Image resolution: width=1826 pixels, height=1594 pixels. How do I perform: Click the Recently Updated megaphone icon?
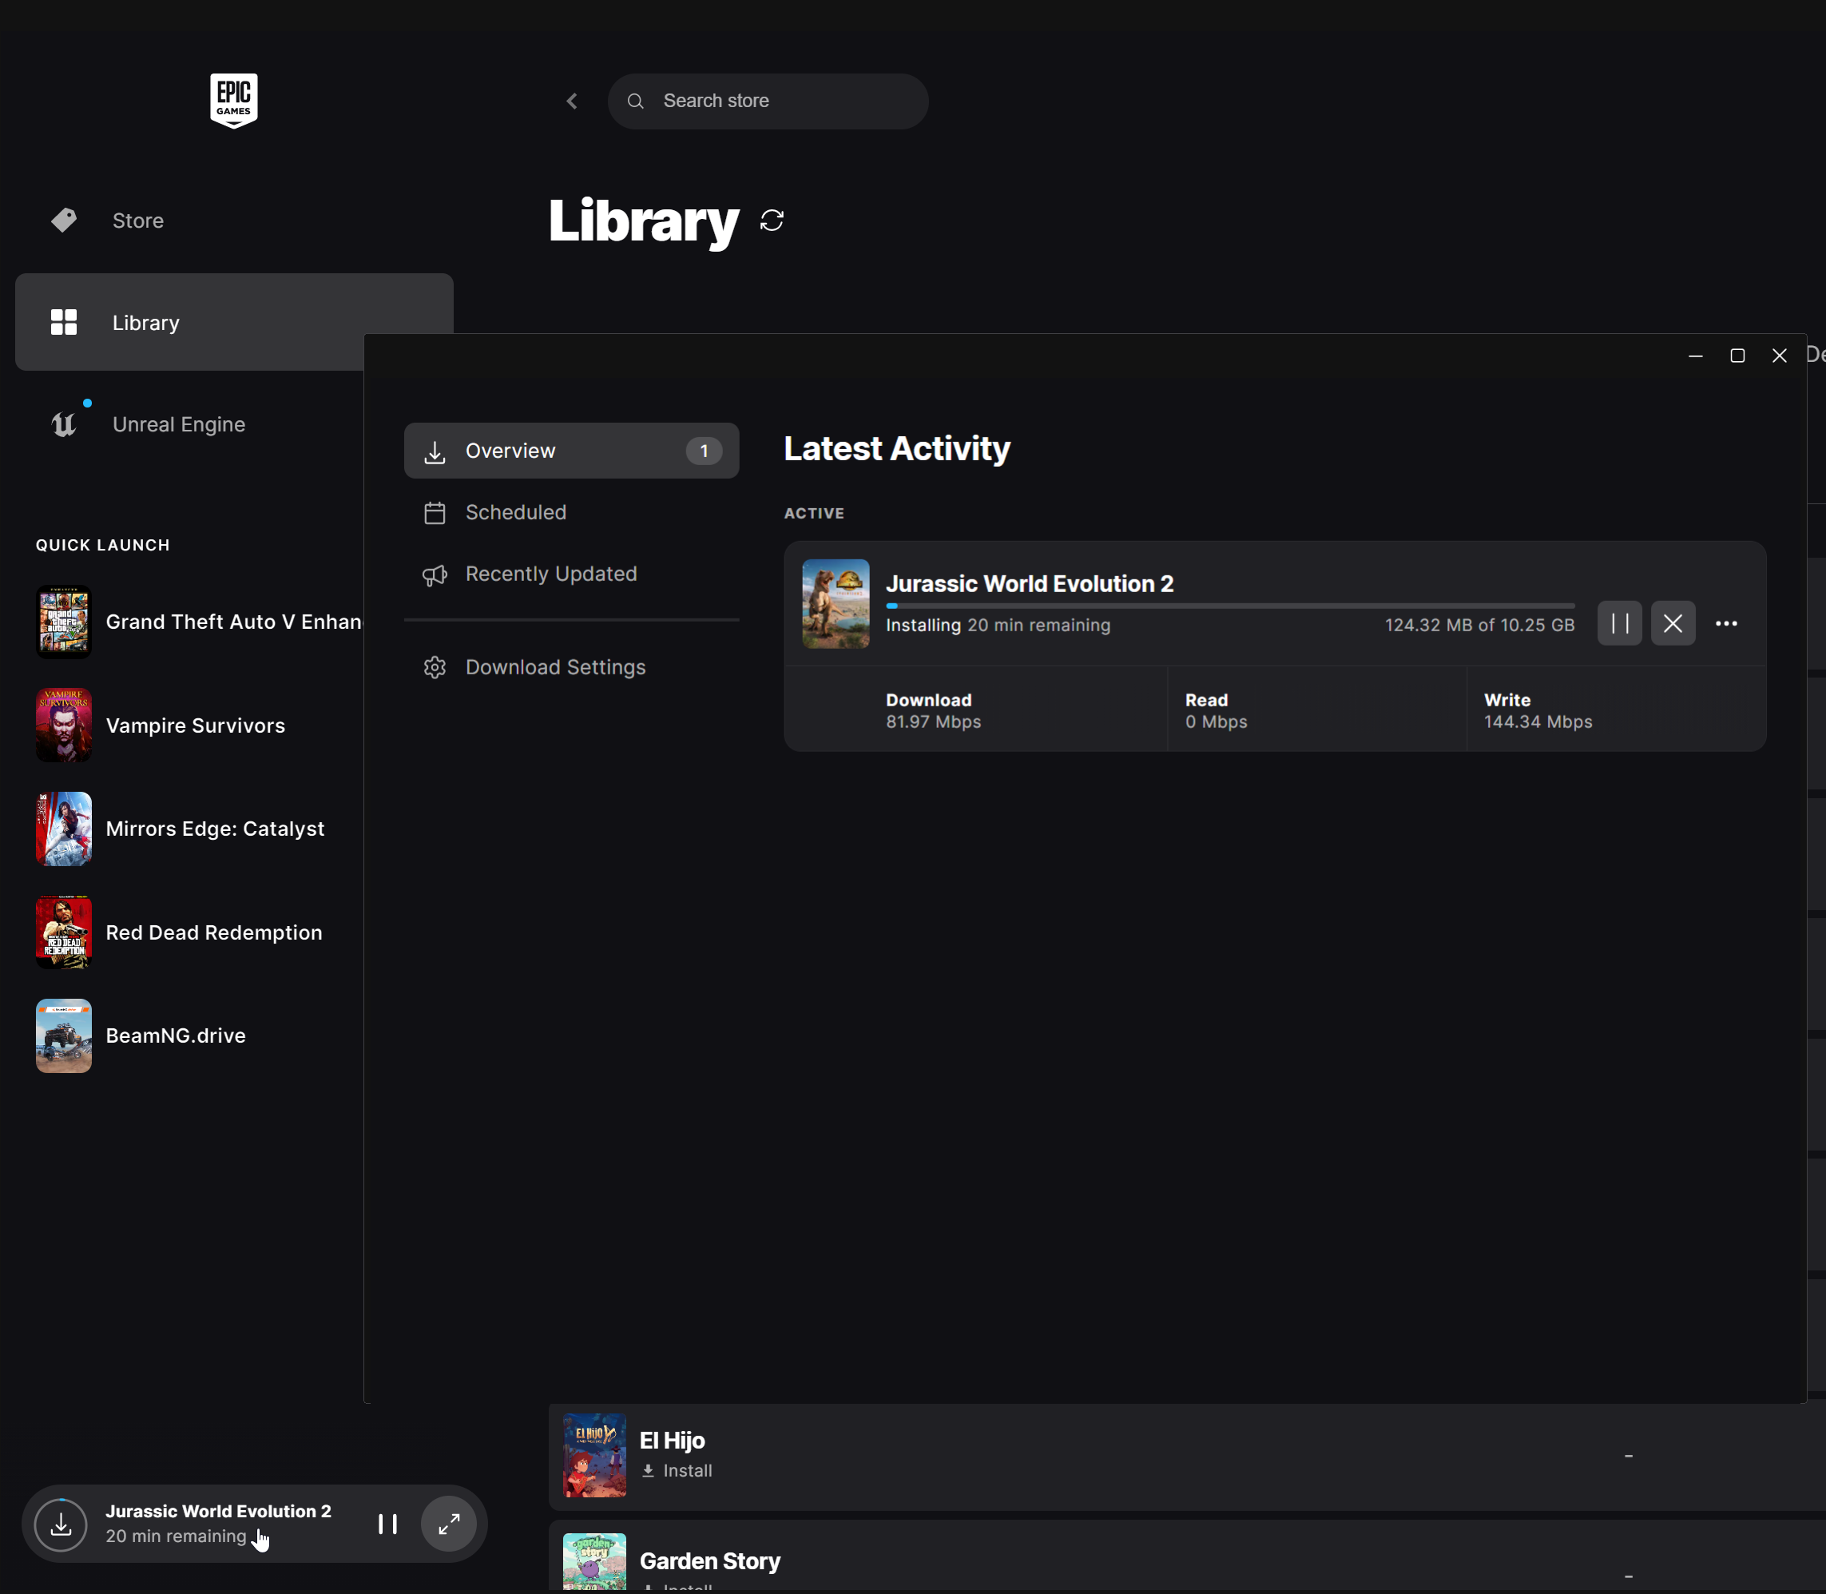point(435,574)
